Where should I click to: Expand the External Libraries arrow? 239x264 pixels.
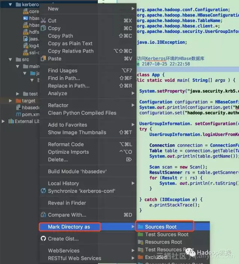[3, 121]
